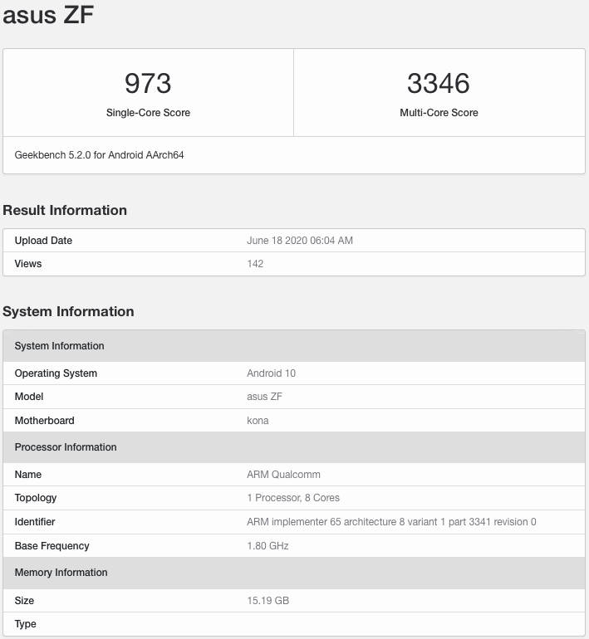Select the 'ARM Qualcomm' value
The height and width of the screenshot is (639, 589).
283,475
